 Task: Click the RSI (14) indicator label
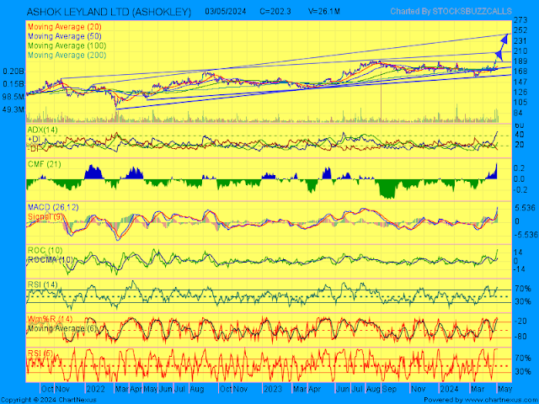click(43, 284)
